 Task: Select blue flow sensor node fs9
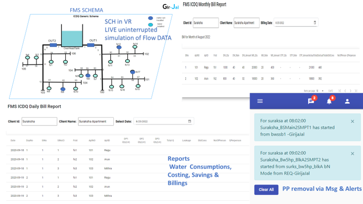coord(63,89)
